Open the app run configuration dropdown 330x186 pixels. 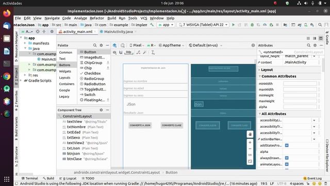pyautogui.click(x=166, y=25)
